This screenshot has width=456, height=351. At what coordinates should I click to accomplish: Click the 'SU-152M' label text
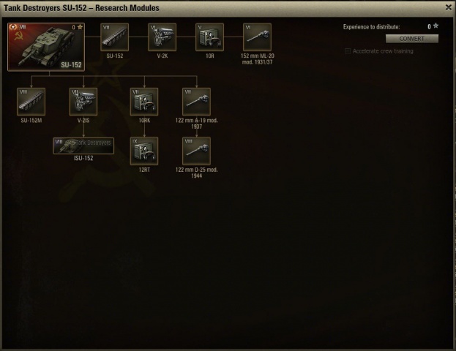tap(31, 121)
